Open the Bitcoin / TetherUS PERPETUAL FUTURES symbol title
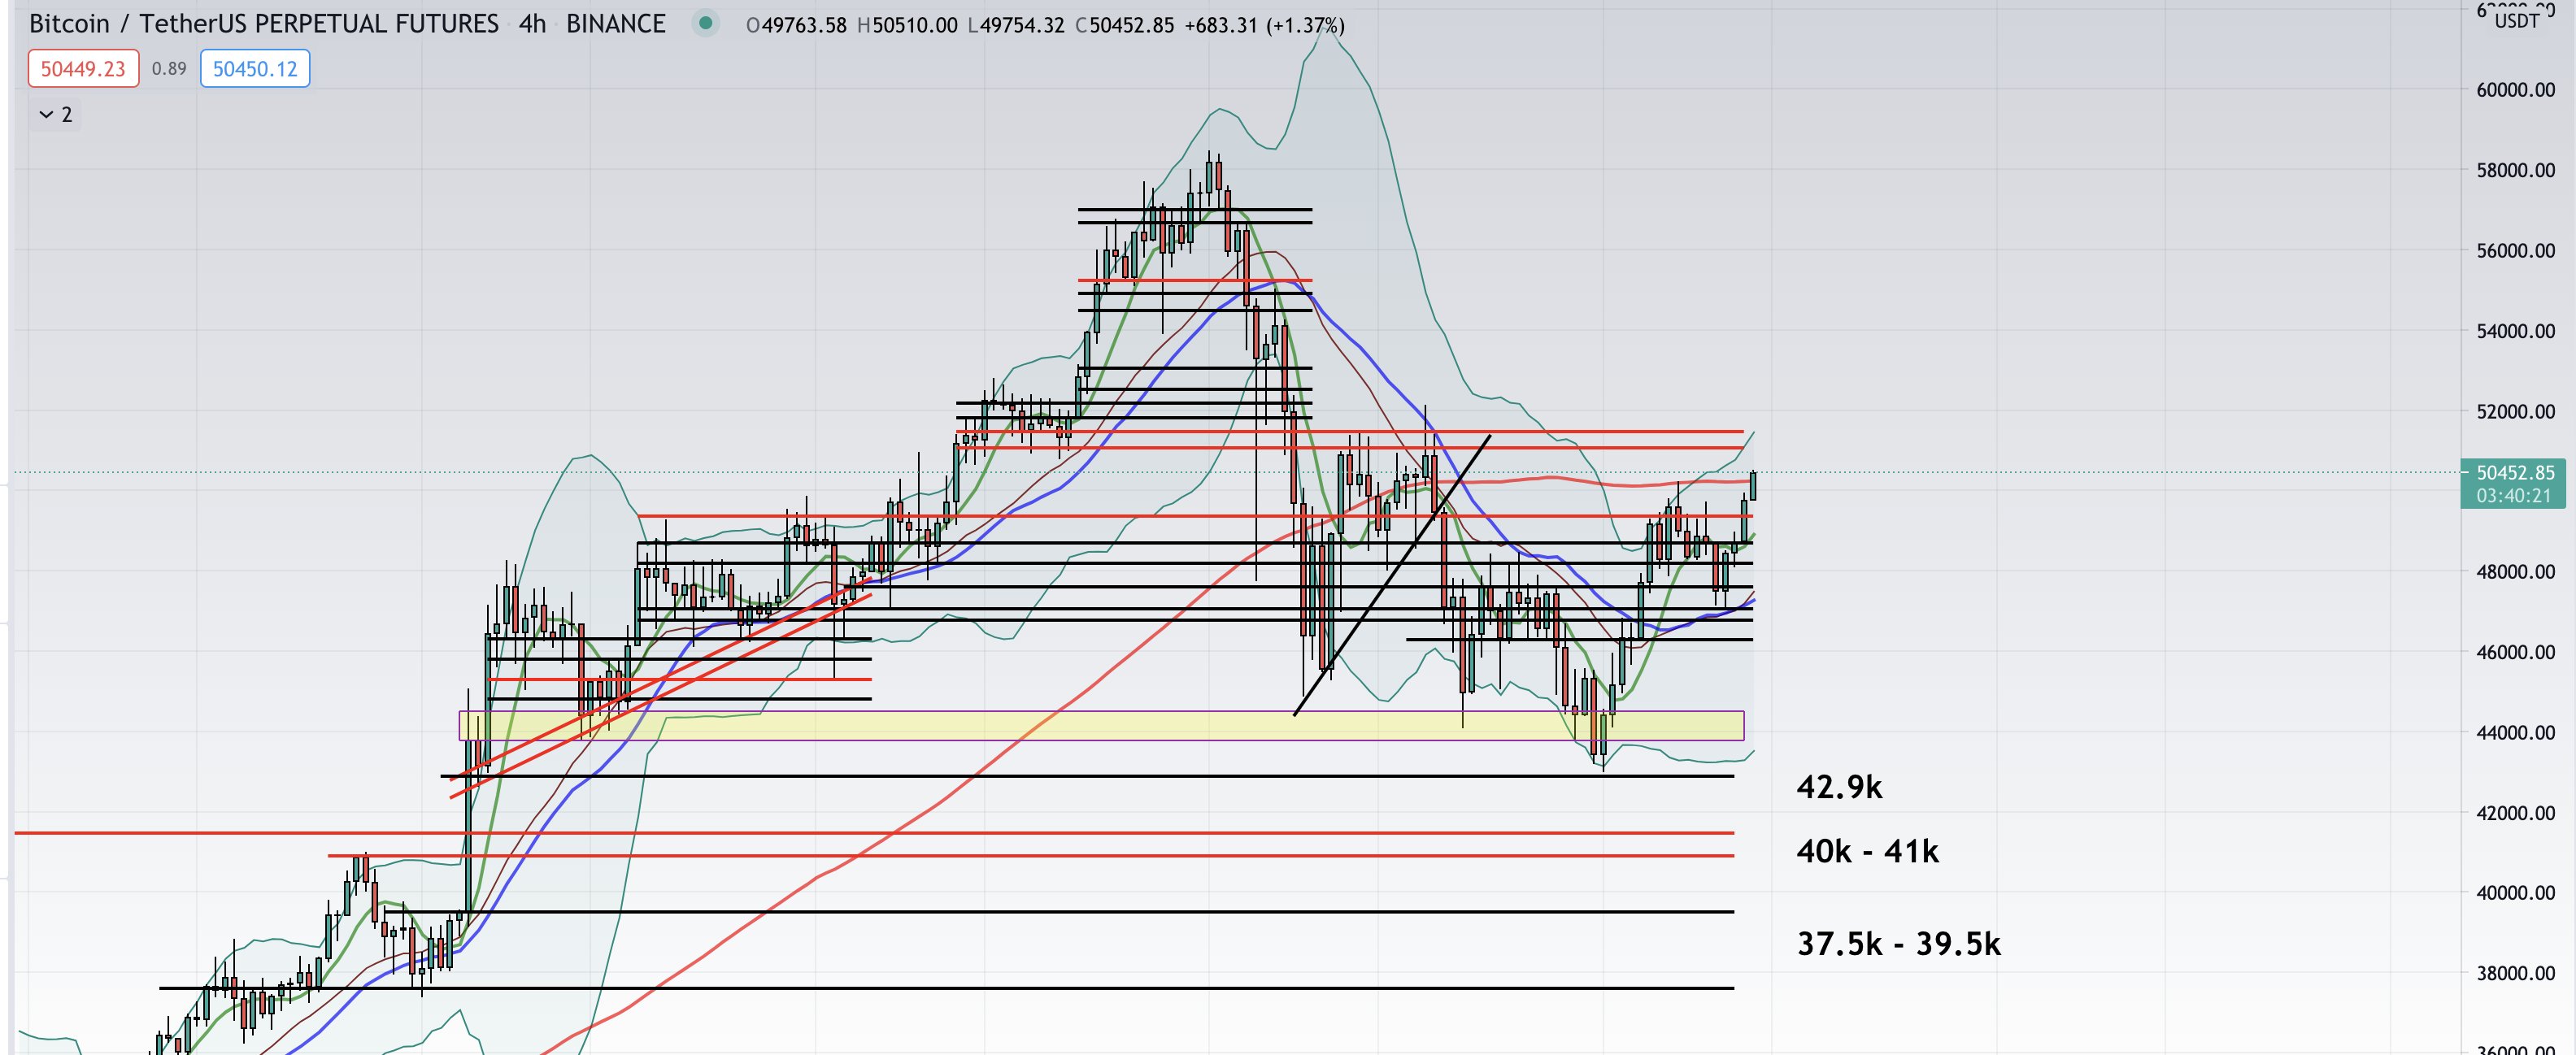The width and height of the screenshot is (2576, 1055). point(264,24)
